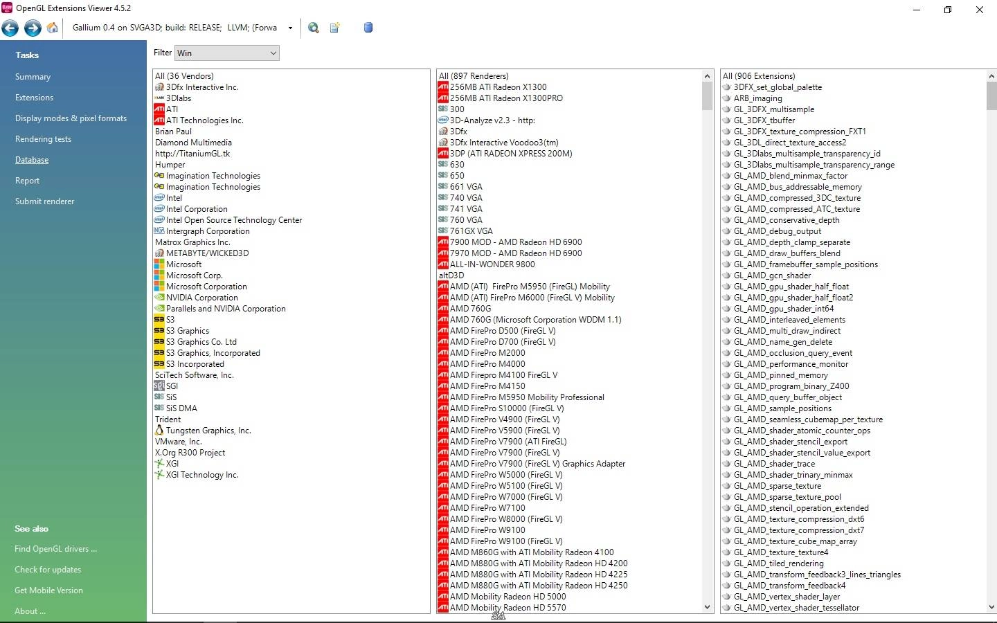This screenshot has width=997, height=623.
Task: Click Find OpenGL drivers link
Action: (55, 549)
